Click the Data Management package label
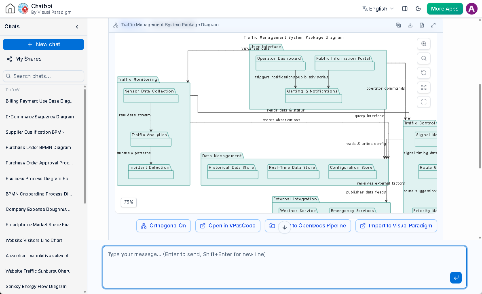 coord(222,156)
